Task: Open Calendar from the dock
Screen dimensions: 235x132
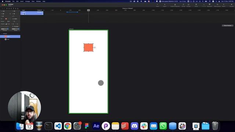Action: 29,126
